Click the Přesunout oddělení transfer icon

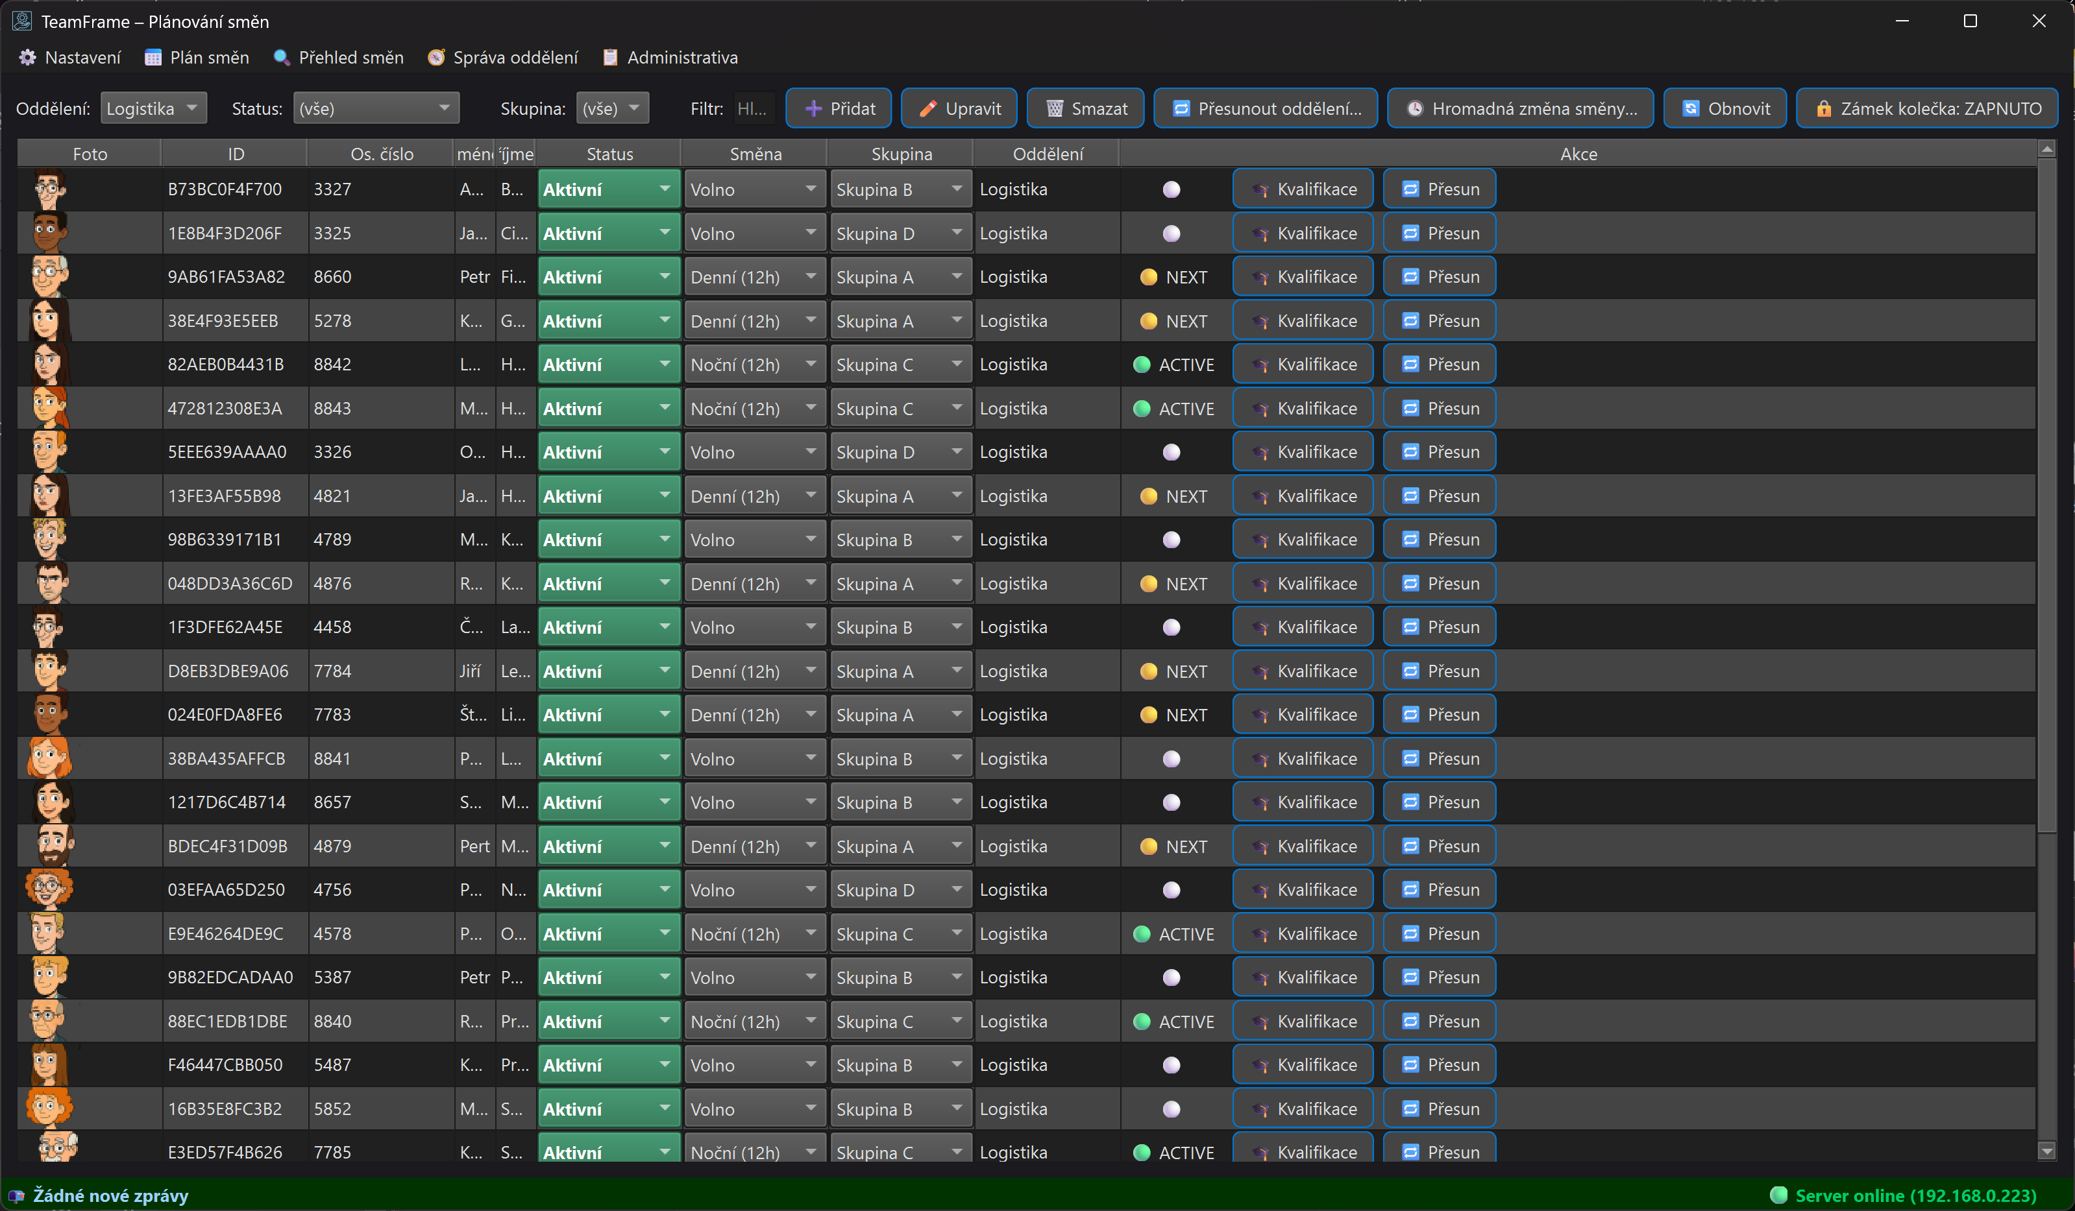tap(1181, 108)
